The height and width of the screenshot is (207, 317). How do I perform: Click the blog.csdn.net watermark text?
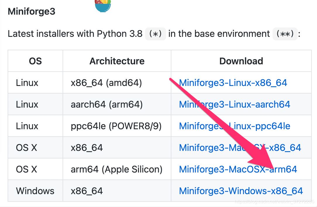tap(274, 202)
